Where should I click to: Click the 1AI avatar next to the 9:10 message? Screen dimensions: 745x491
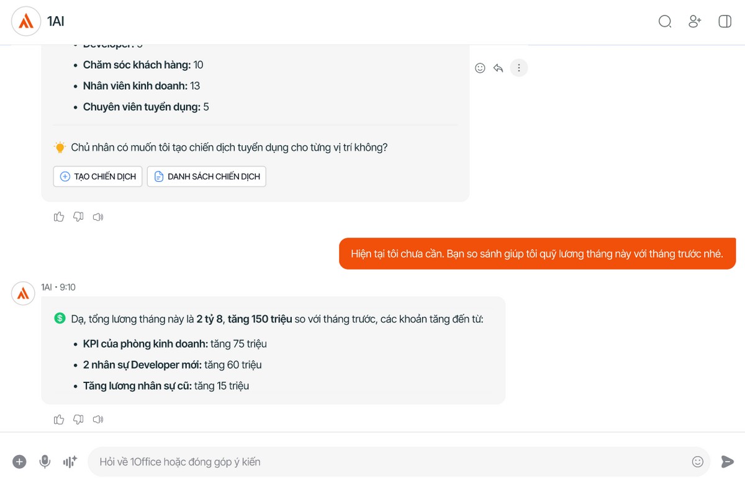(23, 293)
